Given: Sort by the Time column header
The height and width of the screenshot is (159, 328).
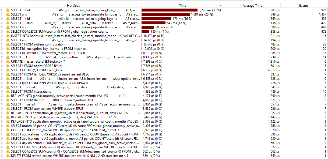Looking at the screenshot, I should point(183,6).
